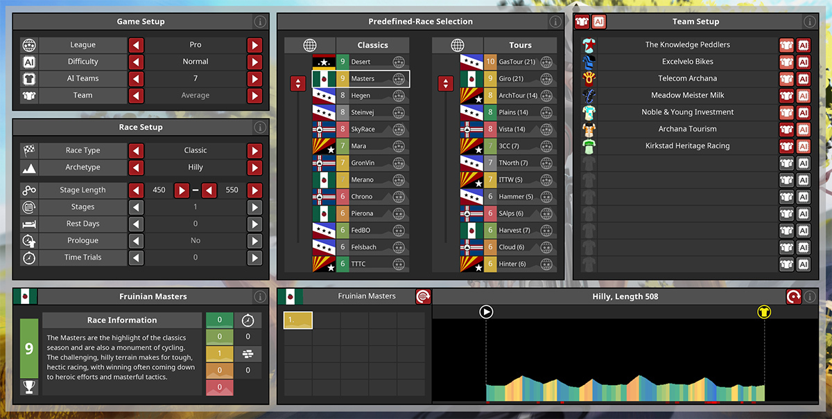Screen dimensions: 832x419
Task: Select stage 1 tile in the stage grid
Action: (x=298, y=320)
